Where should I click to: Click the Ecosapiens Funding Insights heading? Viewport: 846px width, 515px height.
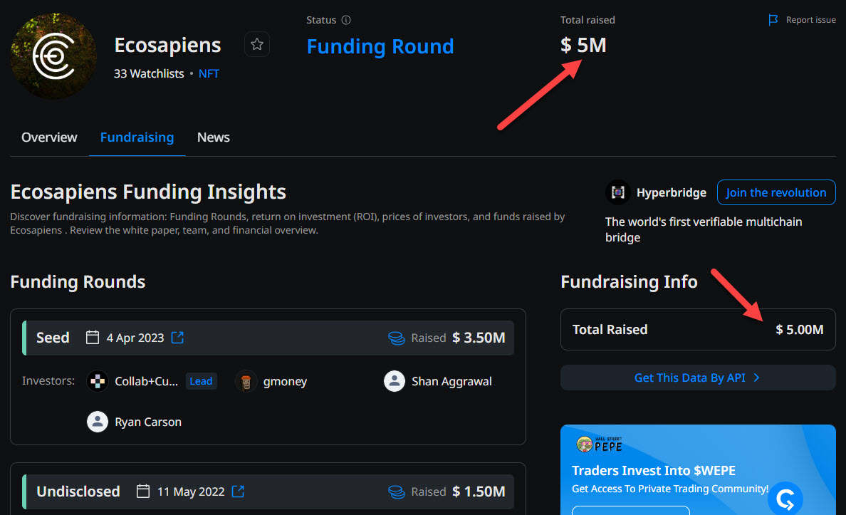(x=148, y=192)
